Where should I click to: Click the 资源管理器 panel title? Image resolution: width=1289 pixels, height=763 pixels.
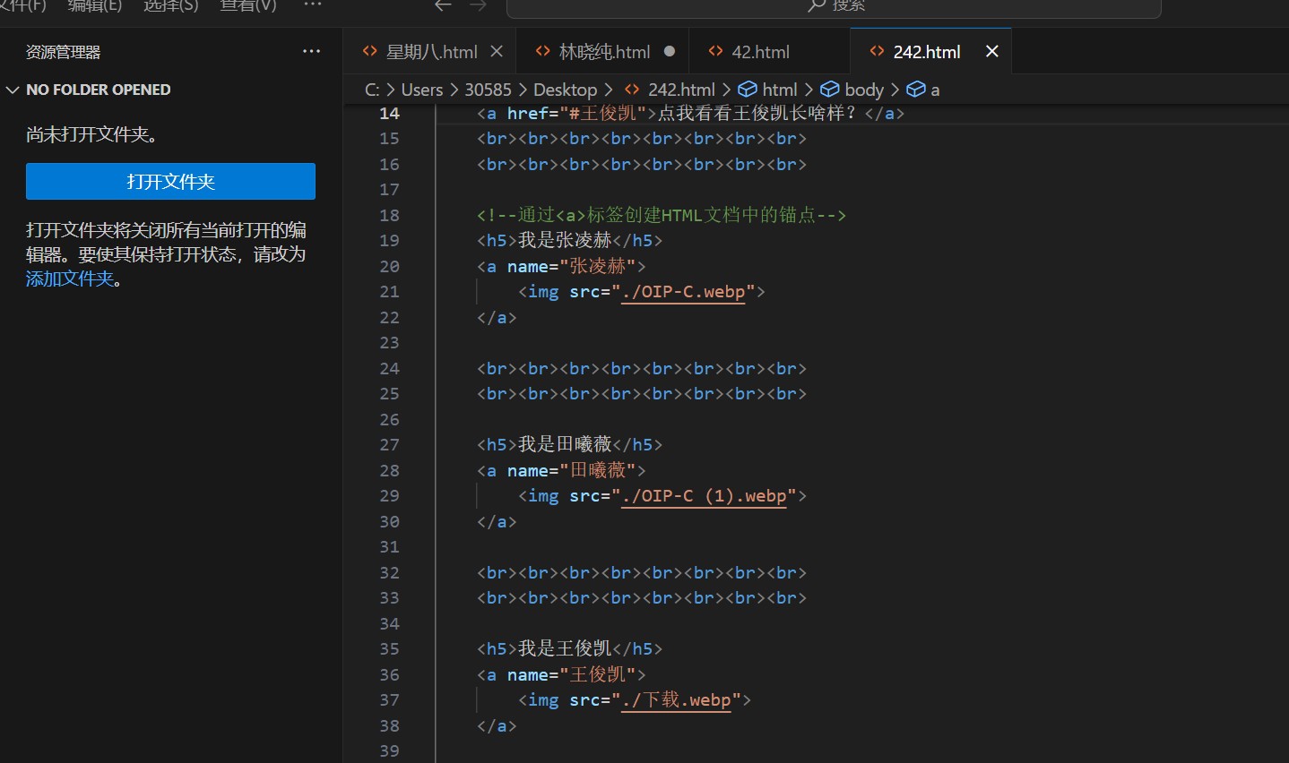coord(63,52)
